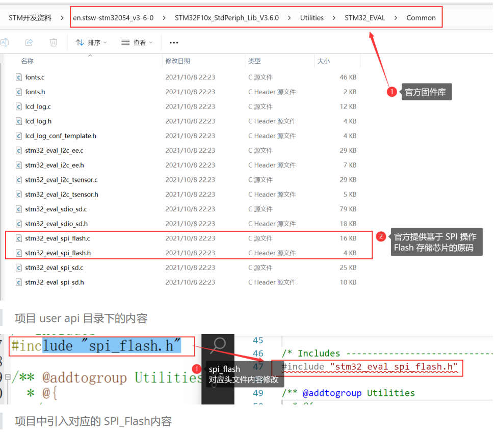Viewport: 498px width, 433px height.
Task: Click the highlighted #include "spi_flash.h" line
Action: 96,345
